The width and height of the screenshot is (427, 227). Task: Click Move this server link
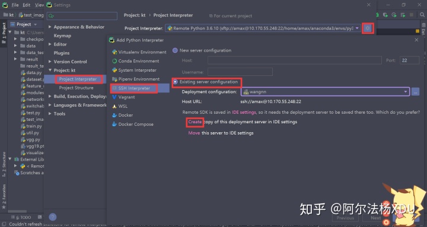(x=194, y=133)
